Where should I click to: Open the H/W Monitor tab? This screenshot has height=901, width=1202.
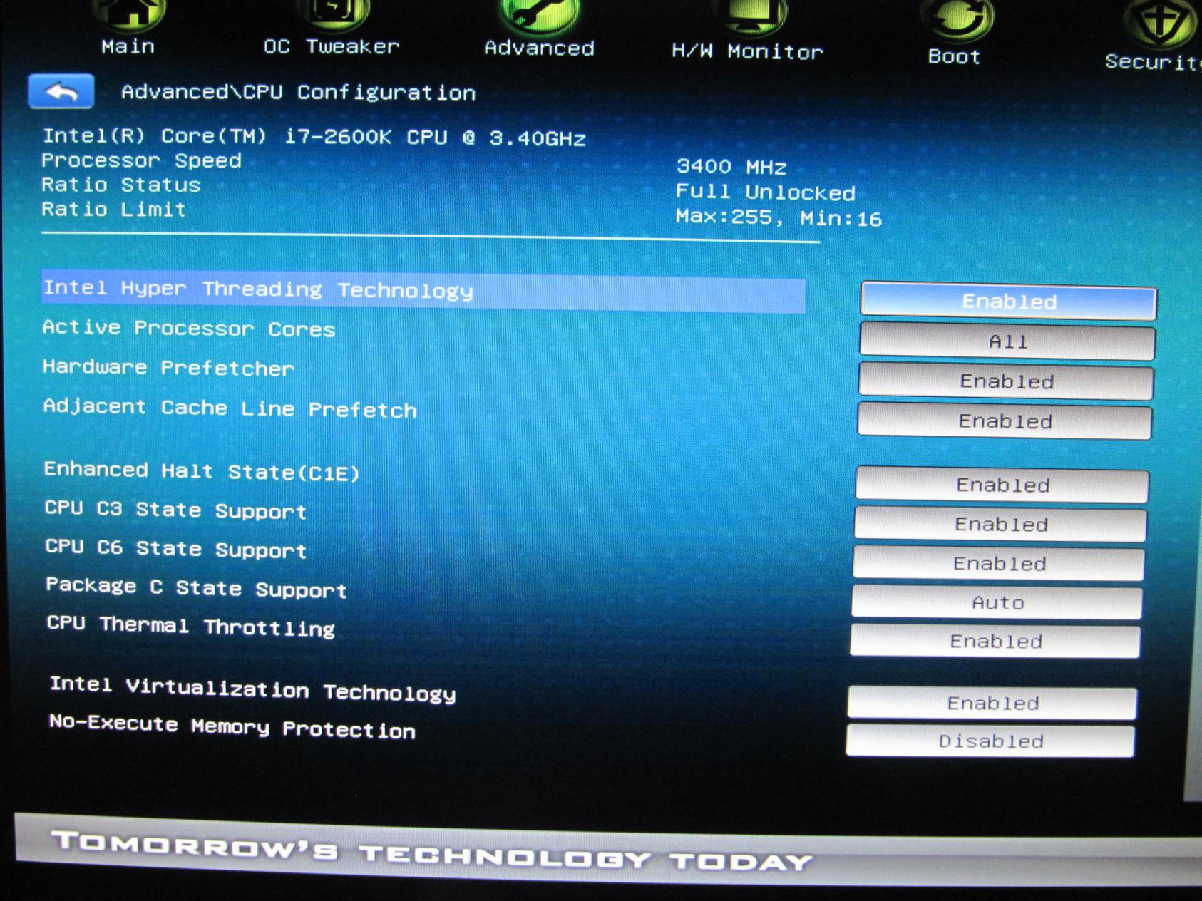[747, 52]
